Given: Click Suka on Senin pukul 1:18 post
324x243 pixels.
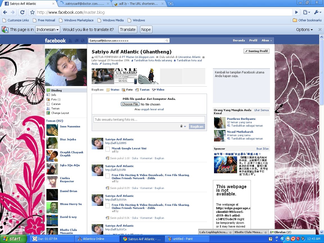Looking at the screenshot, I should pos(135,158).
